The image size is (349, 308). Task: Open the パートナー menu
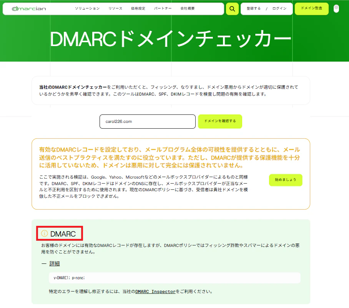(163, 8)
